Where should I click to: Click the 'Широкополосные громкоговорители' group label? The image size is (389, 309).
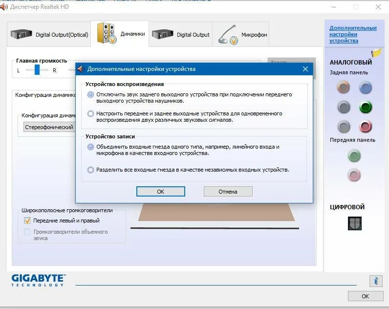coord(67,210)
